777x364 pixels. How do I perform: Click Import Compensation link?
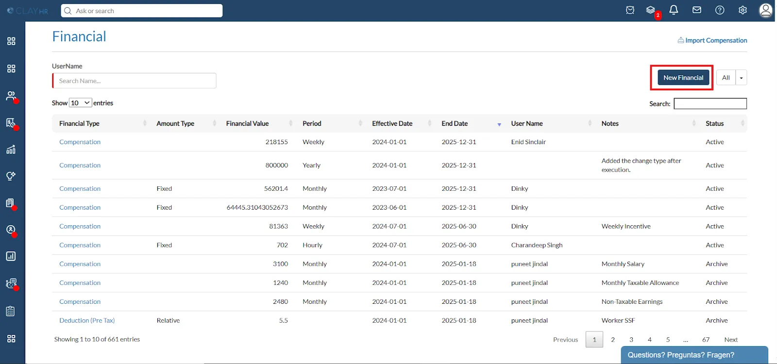[716, 40]
